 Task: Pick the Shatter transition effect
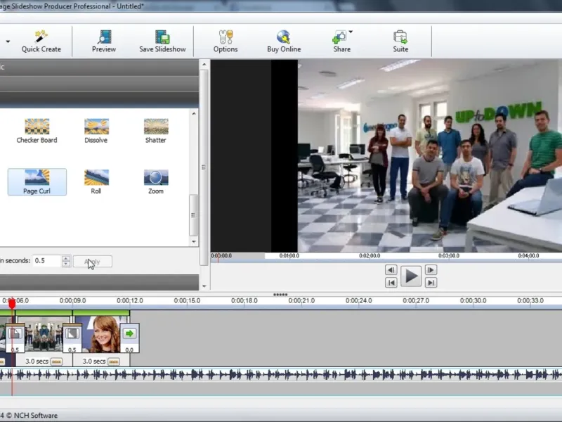[155, 127]
